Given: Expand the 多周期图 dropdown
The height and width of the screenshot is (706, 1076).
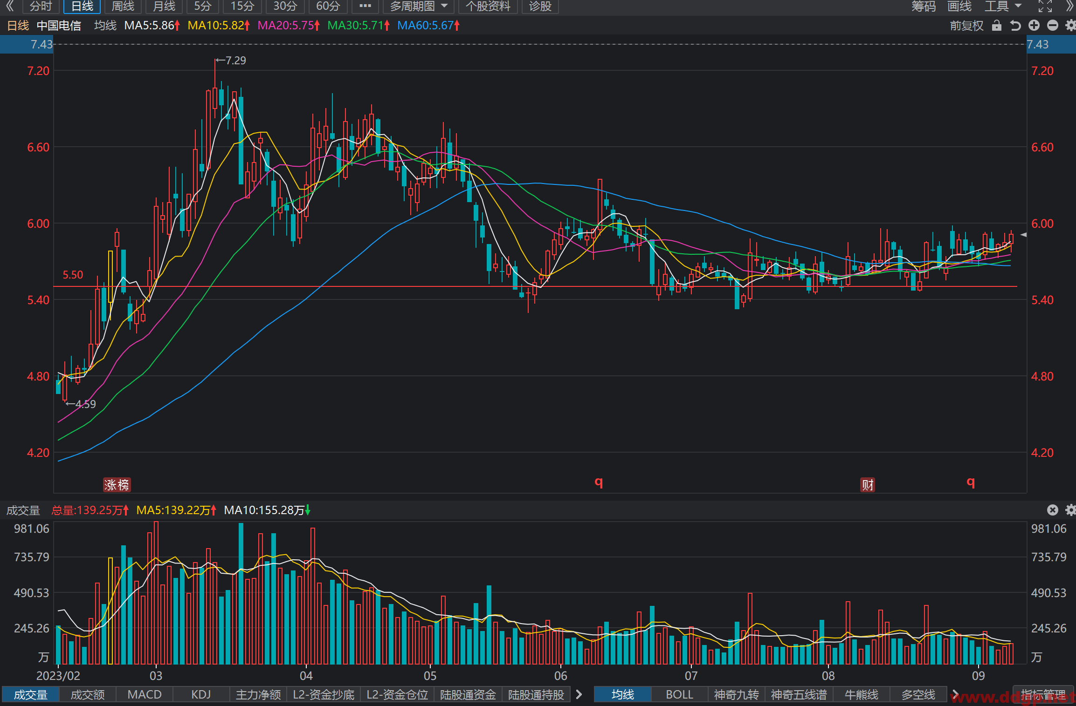Looking at the screenshot, I should [419, 6].
